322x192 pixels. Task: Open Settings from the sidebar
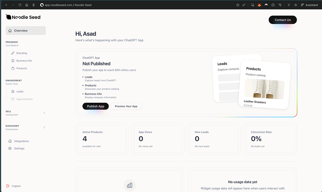click(19, 148)
